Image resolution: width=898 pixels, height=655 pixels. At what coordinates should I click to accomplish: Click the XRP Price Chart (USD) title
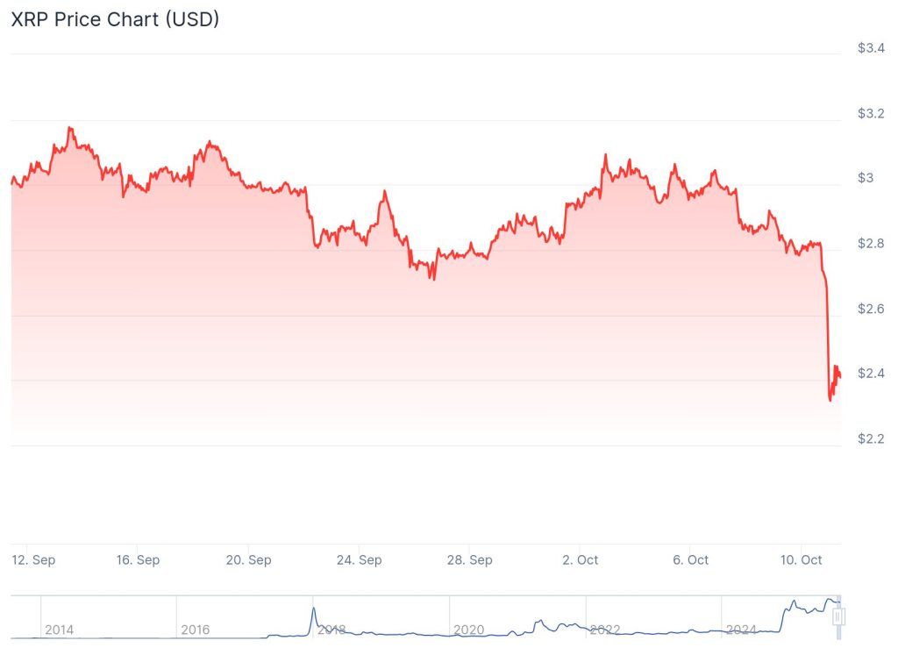(115, 19)
